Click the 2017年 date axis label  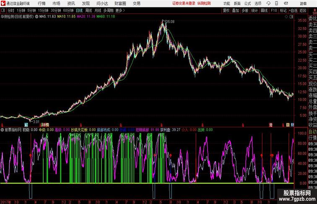click(x=6, y=202)
